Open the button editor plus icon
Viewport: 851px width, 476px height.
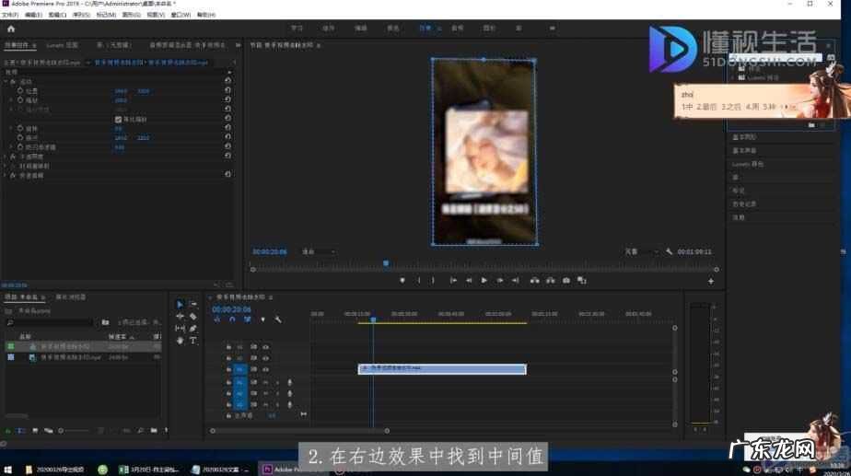click(x=710, y=281)
